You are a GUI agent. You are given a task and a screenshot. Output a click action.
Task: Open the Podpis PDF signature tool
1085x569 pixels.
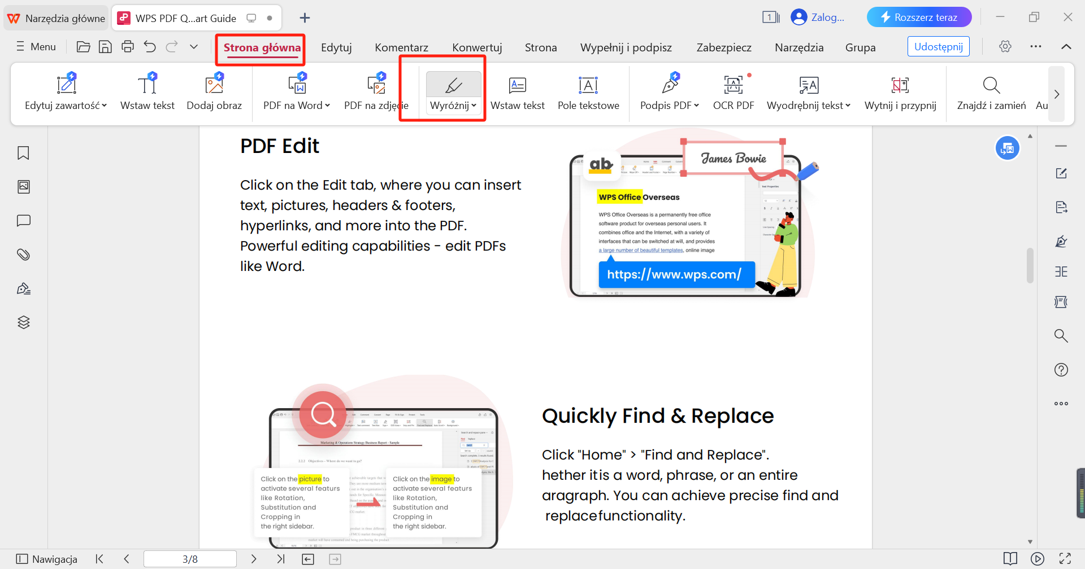pos(670,92)
